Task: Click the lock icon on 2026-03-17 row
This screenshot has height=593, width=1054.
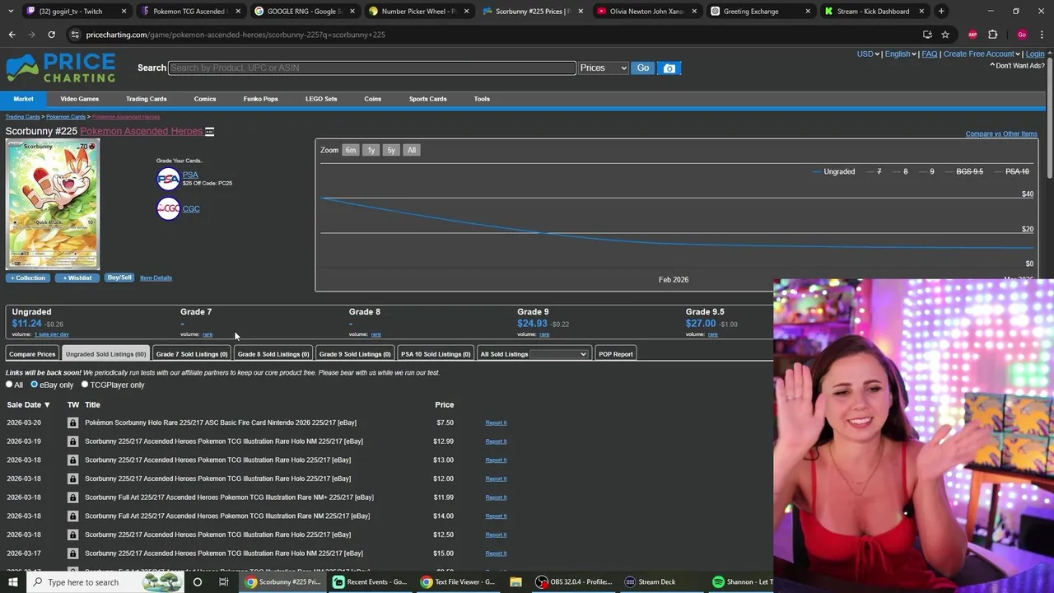Action: point(72,553)
